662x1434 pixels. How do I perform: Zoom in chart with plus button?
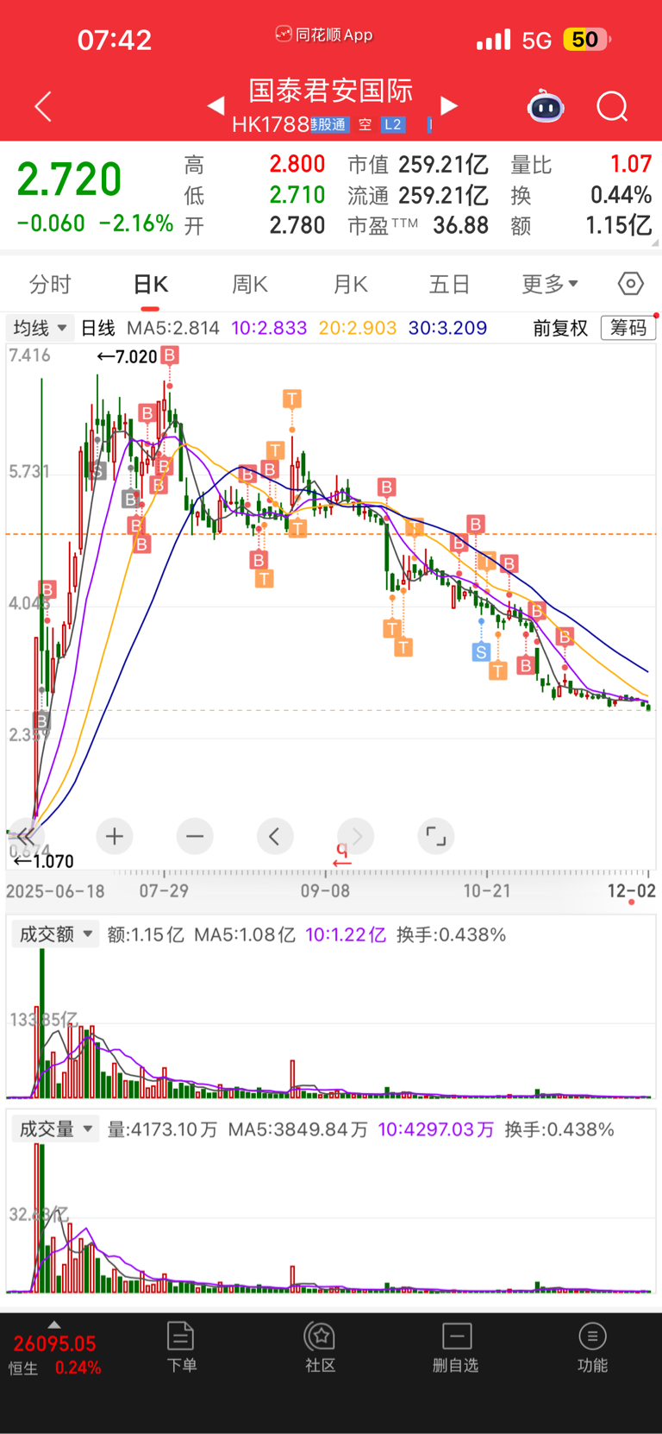tap(115, 836)
